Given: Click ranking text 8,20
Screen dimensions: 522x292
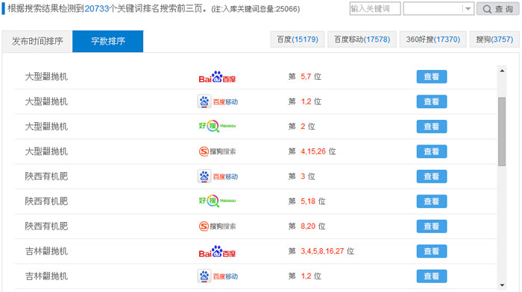Looking at the screenshot, I should [x=308, y=226].
